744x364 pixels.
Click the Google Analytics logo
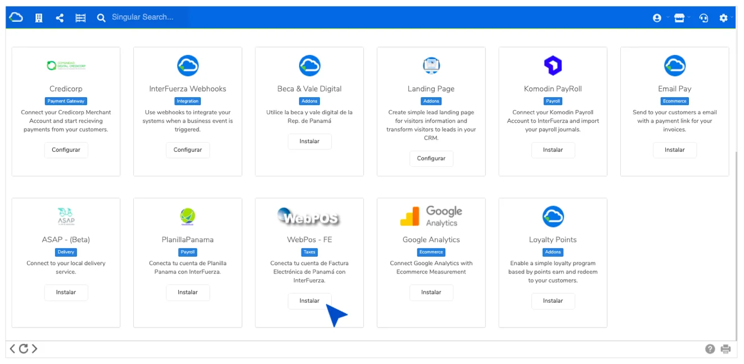coord(431,216)
